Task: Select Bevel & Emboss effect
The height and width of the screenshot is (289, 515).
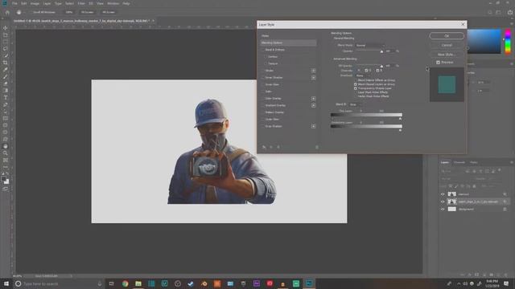Action: (275, 50)
